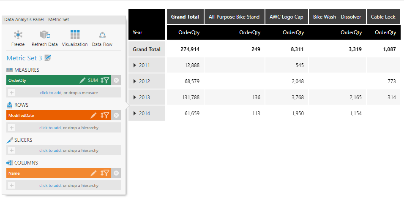Rename Metric Set 3 using edit icon
The width and height of the screenshot is (404, 200).
(x=48, y=58)
